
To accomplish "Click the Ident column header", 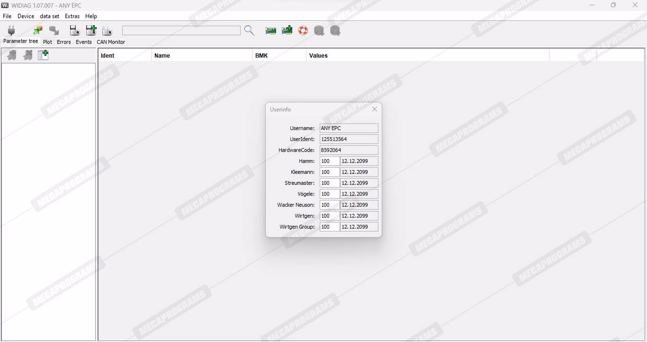I will click(x=108, y=55).
